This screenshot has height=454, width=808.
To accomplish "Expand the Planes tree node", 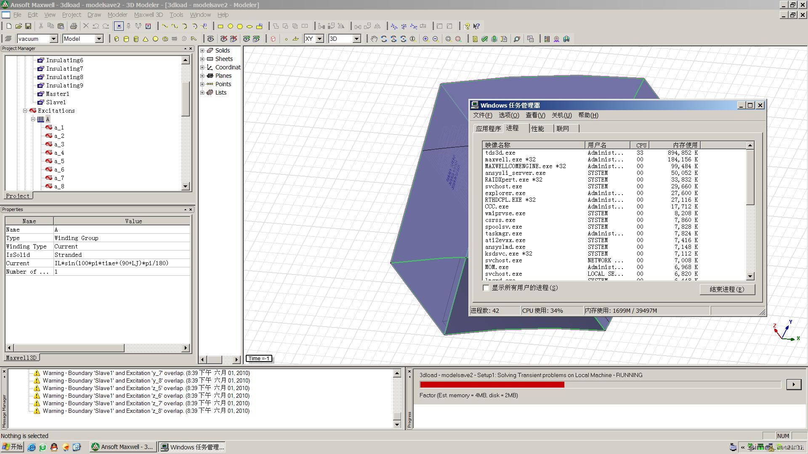I will pyautogui.click(x=202, y=76).
